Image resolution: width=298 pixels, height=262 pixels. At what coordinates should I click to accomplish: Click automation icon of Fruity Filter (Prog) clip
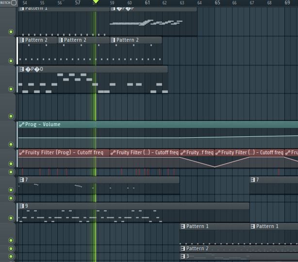click(x=22, y=152)
